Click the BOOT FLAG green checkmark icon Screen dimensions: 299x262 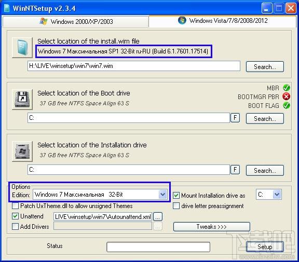pos(286,105)
